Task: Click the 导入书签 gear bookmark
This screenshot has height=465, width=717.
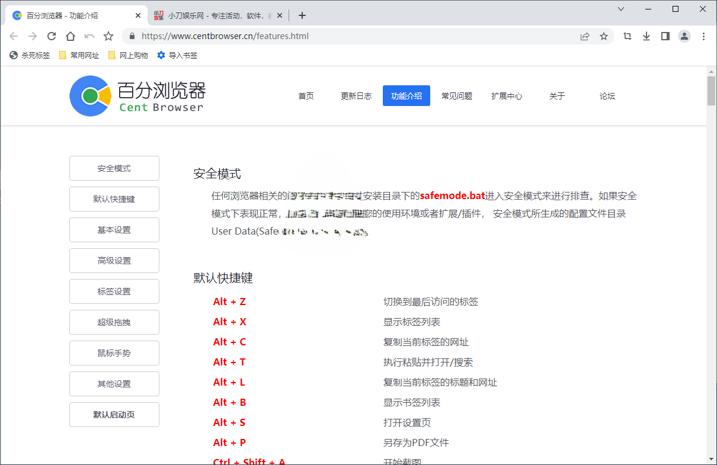Action: tap(177, 55)
